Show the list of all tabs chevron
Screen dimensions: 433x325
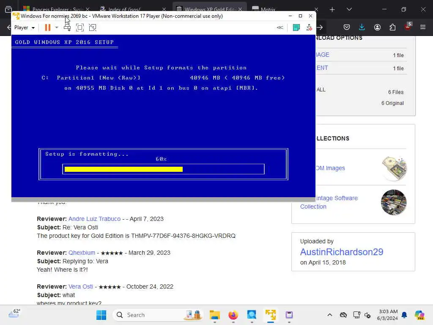(349, 9)
